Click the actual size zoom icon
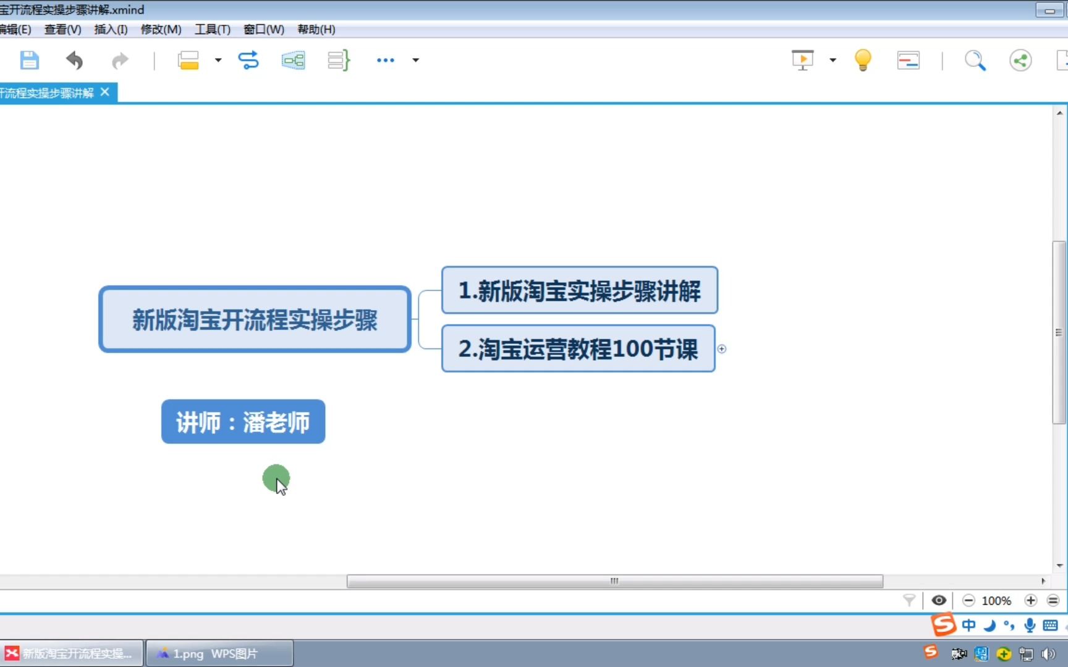The image size is (1068, 667). pyautogui.click(x=1053, y=600)
